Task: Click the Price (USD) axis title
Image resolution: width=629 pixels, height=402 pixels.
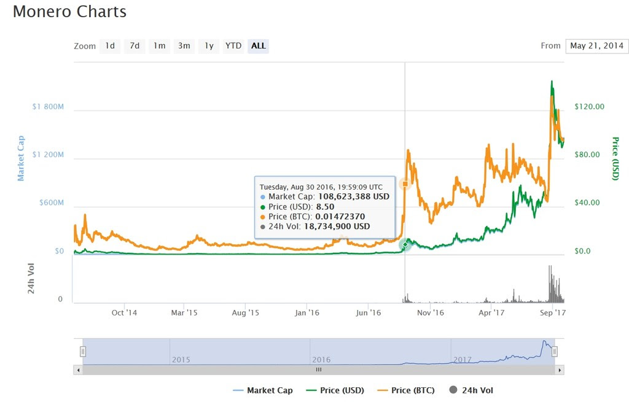Action: tap(615, 158)
